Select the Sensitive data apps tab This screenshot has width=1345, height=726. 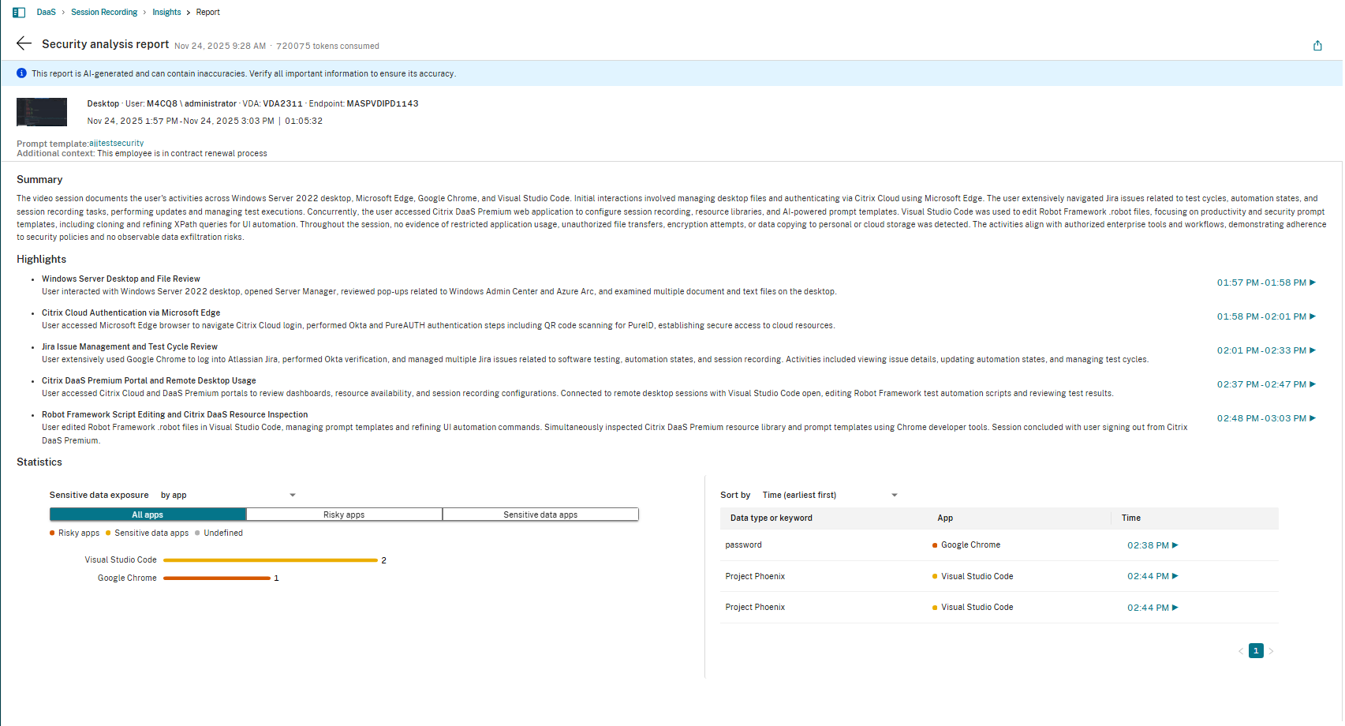(540, 515)
